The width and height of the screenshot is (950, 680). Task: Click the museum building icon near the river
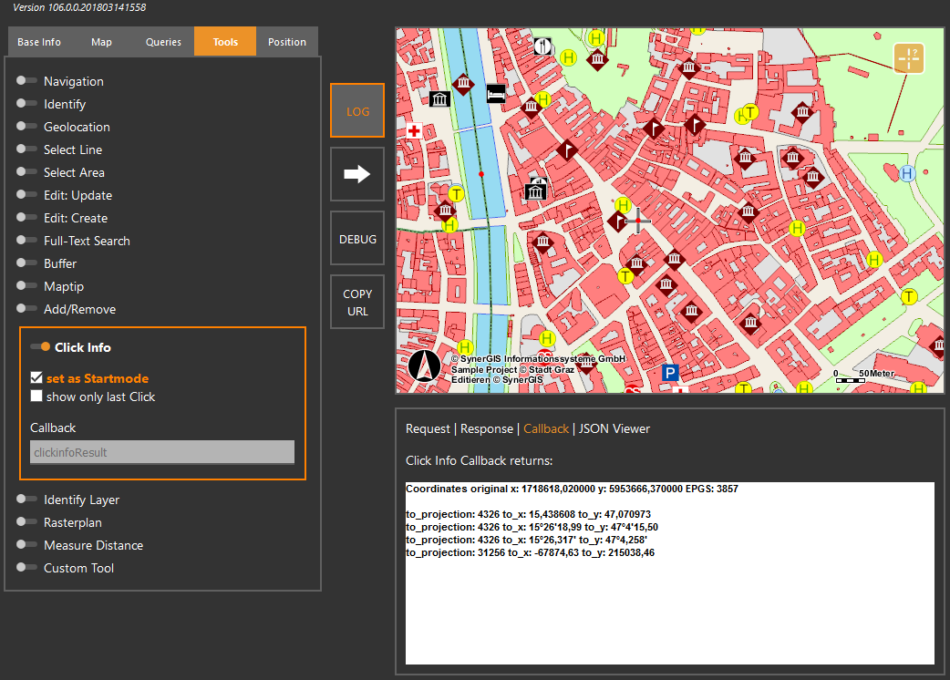click(x=439, y=98)
